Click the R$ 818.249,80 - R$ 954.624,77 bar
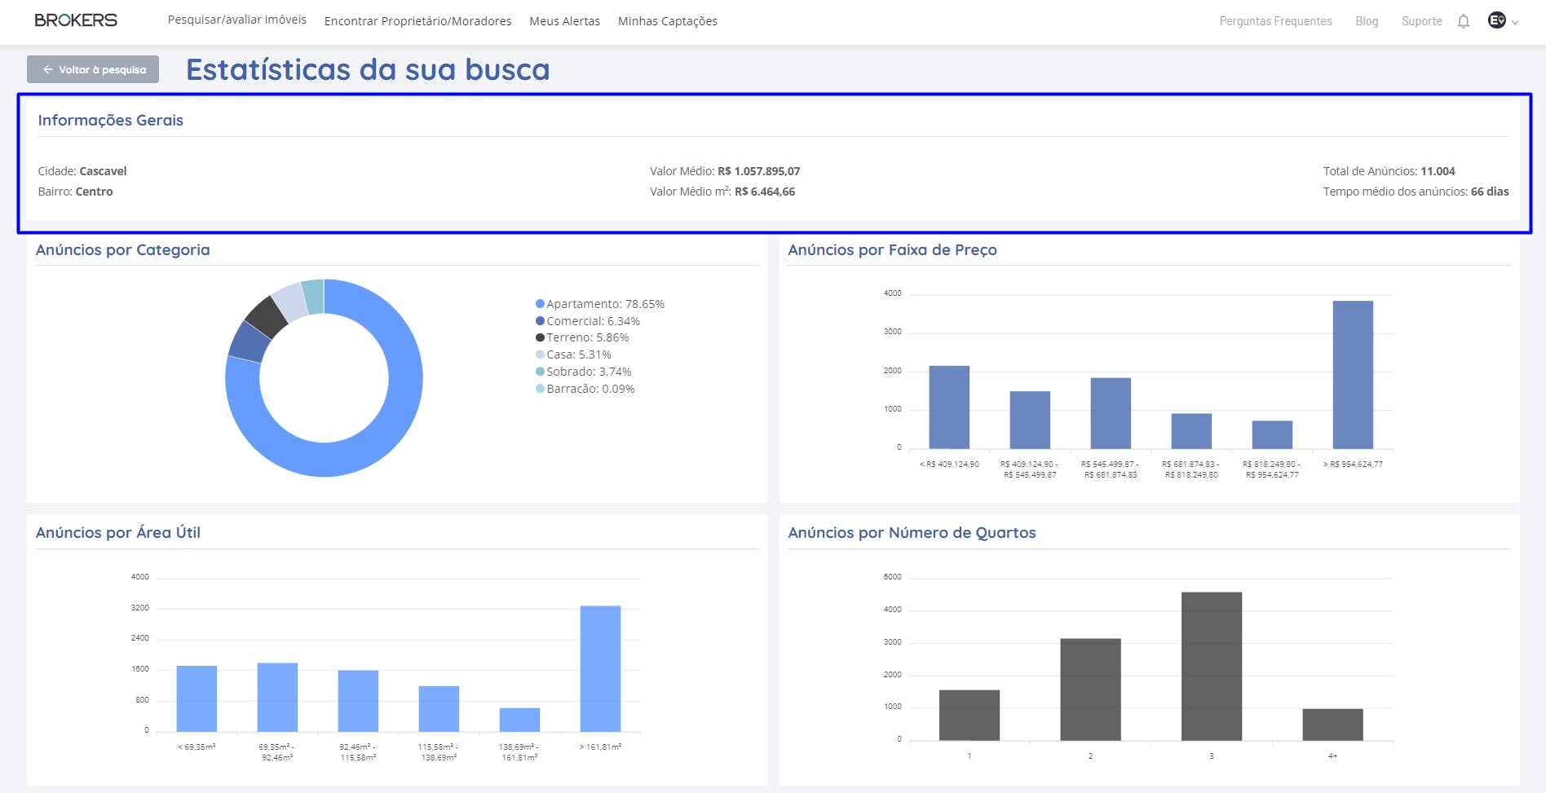The image size is (1546, 793). tap(1272, 434)
